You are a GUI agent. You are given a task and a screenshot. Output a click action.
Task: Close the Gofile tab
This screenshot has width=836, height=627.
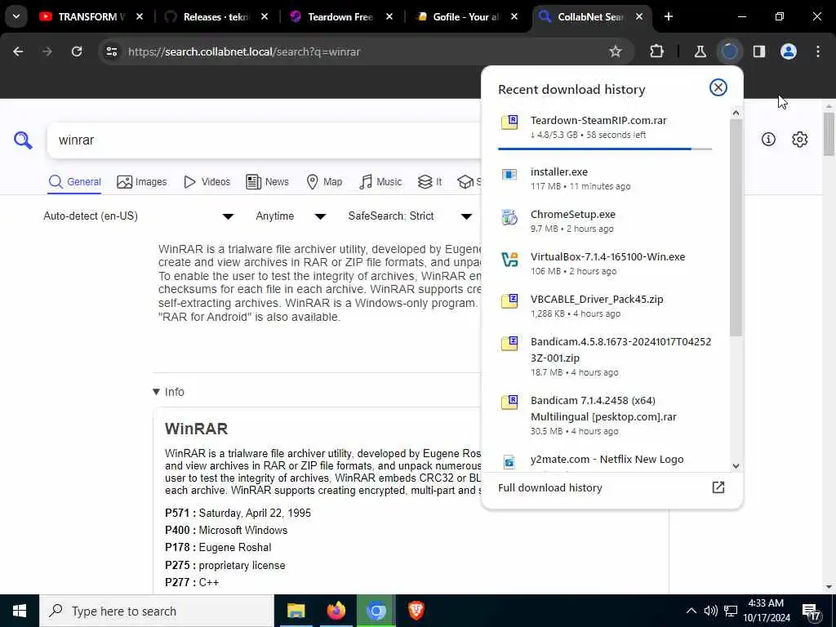pos(514,16)
